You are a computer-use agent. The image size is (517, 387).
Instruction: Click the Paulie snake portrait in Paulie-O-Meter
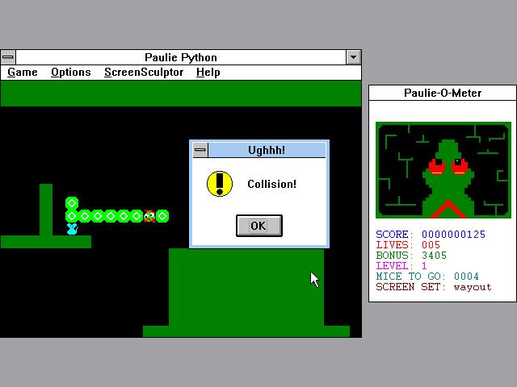click(x=443, y=170)
